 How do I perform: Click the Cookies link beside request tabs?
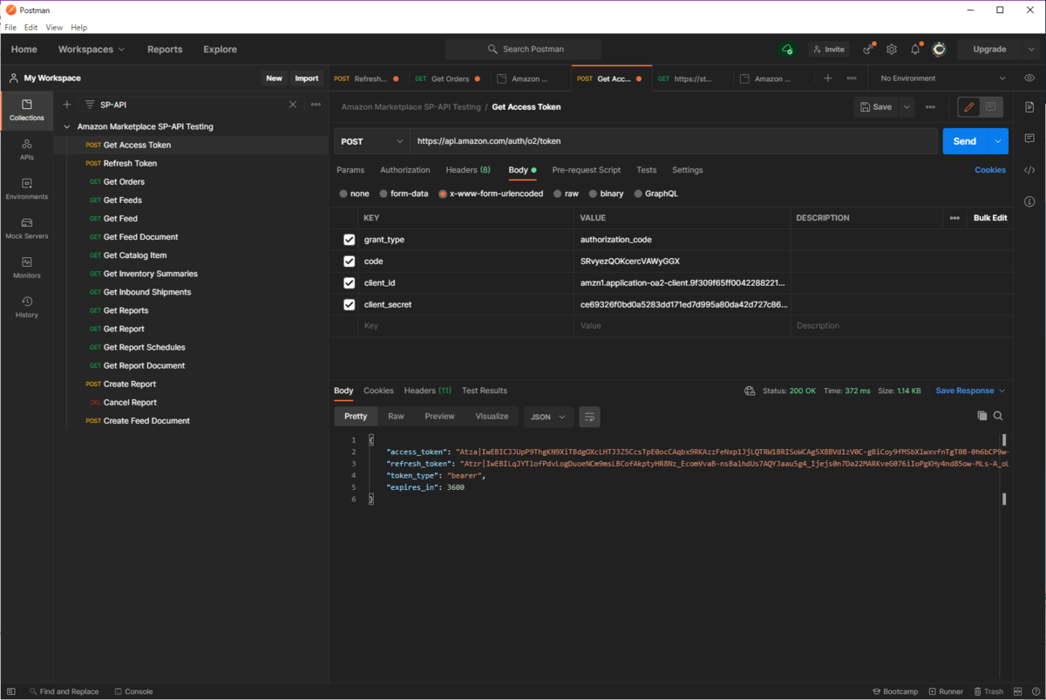click(989, 170)
